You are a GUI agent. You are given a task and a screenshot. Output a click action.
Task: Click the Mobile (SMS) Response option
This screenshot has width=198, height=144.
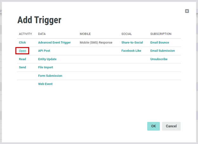[x=96, y=43]
